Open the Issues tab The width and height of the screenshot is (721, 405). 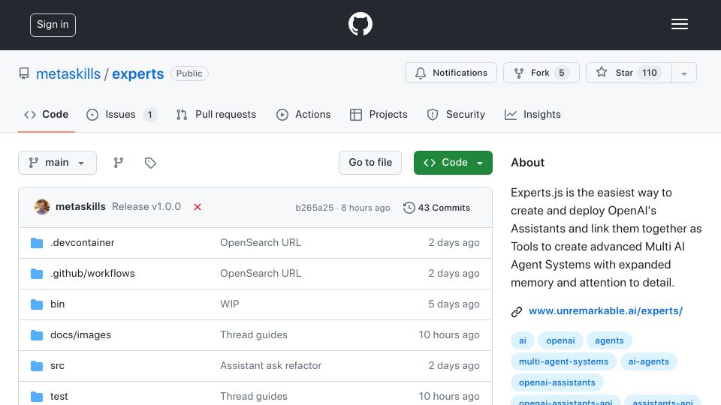click(122, 114)
